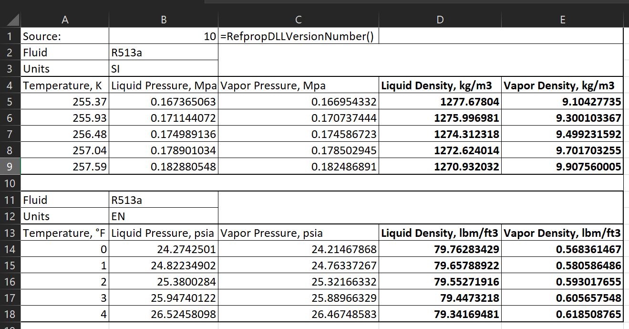Click 'Vapor Density, lbm/ft3' header cell
Viewport: 629px width, 329px height.
point(563,233)
